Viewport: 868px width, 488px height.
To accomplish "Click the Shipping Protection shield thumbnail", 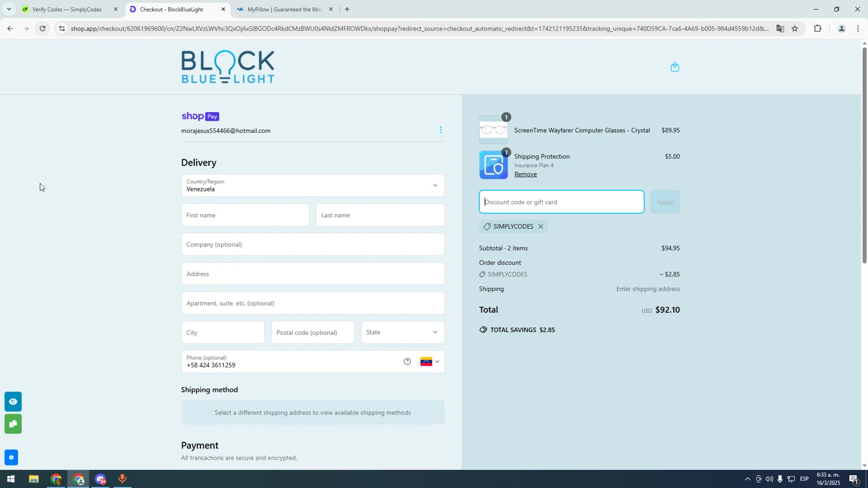I will [494, 165].
